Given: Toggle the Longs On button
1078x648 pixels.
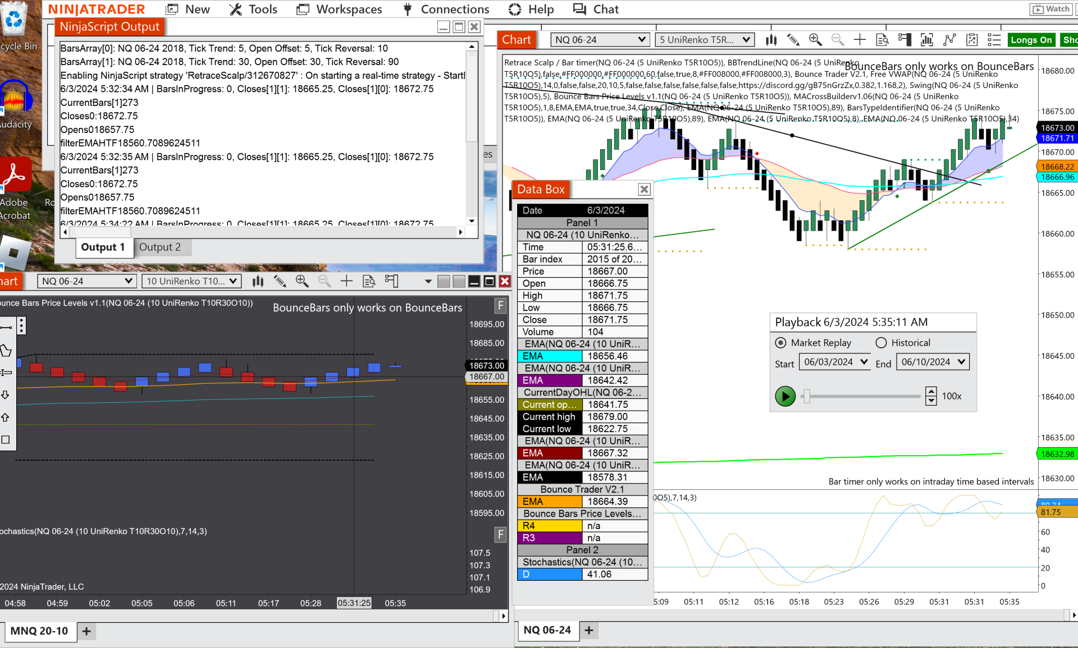Looking at the screenshot, I should (x=1031, y=40).
